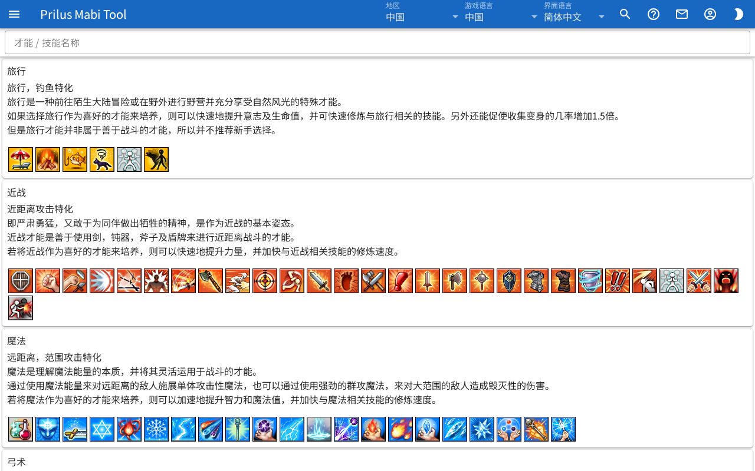Open the 游戏语言 game language dropdown
Screen dimensions: 755x471
coord(501,14)
